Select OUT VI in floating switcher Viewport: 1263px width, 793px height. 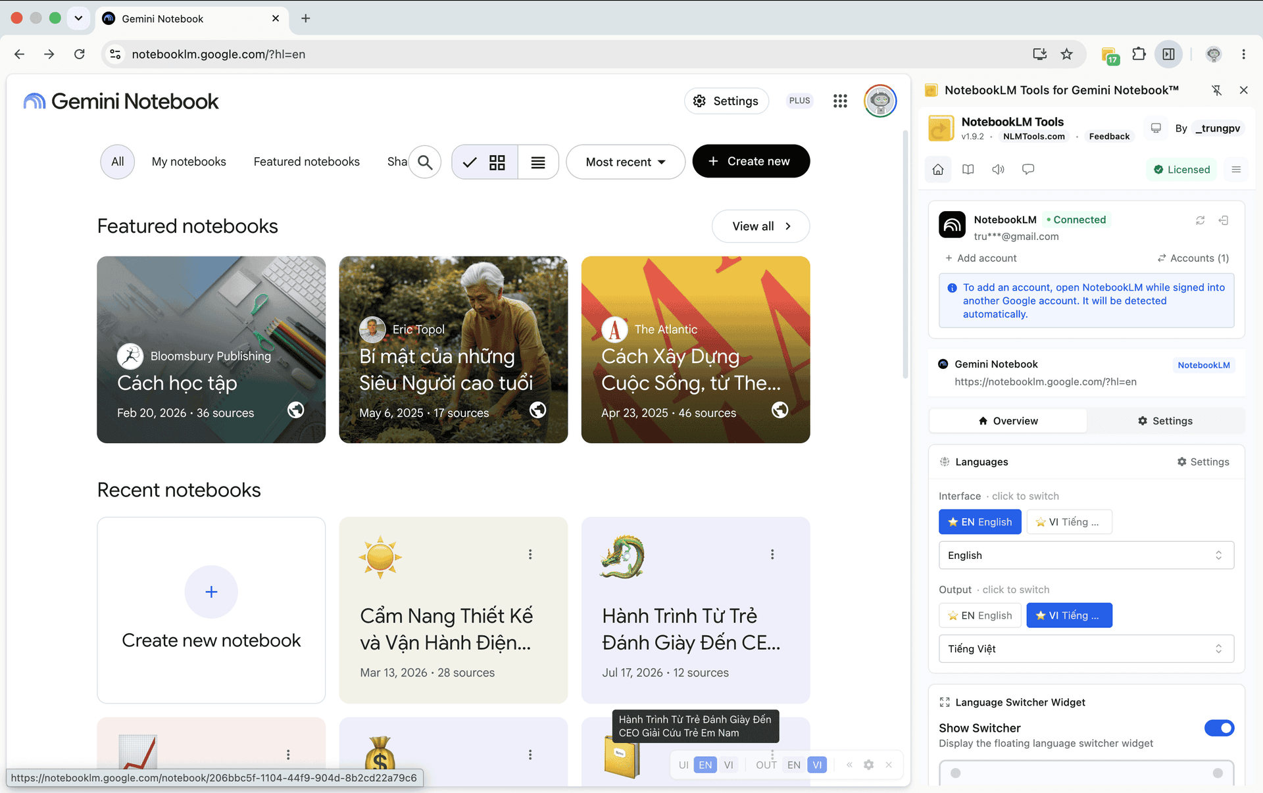click(x=817, y=765)
